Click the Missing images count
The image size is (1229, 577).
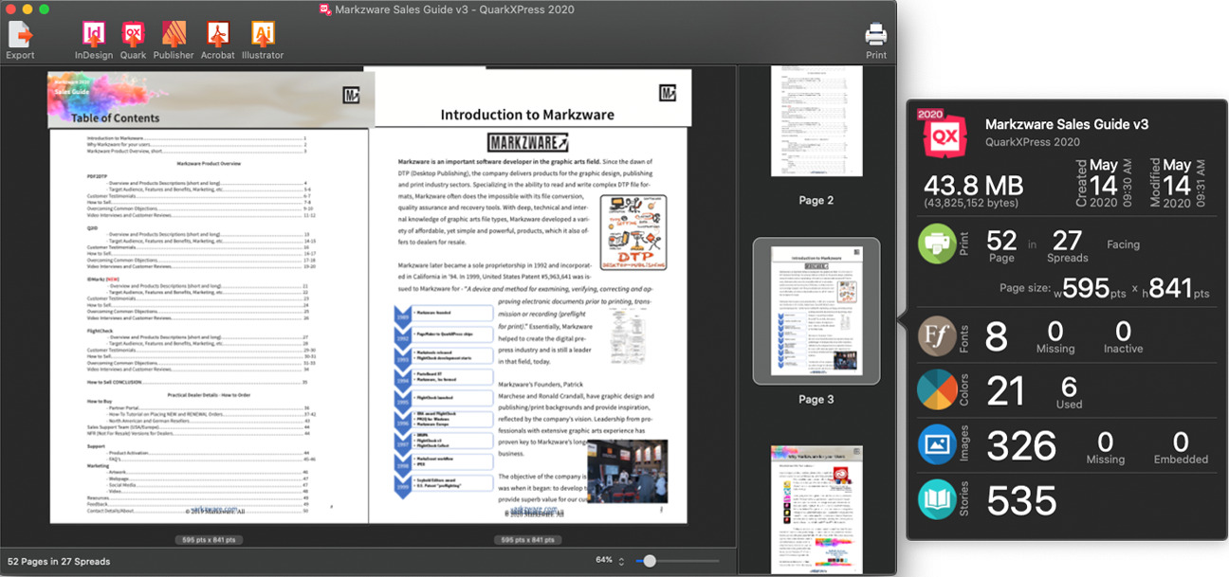coord(1105,448)
